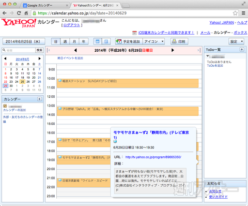
Task: Go to next month in mini calendar
Action: point(40,58)
